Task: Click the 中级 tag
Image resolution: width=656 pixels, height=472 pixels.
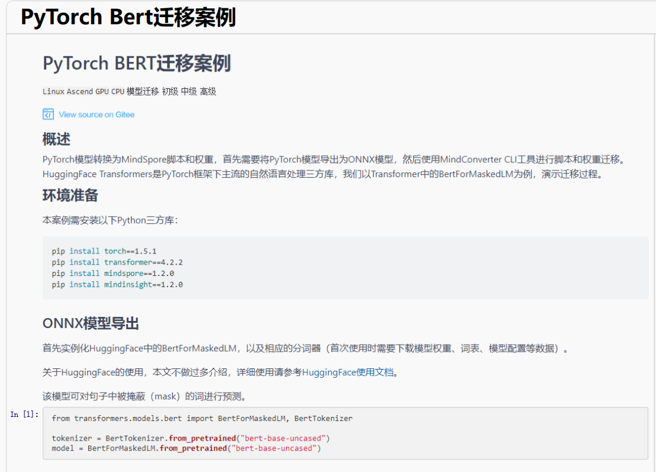Action: 189,92
